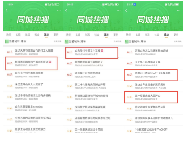The width and height of the screenshot is (185, 142).
Task: Tap green city icon beside 当前城市 in first panel
Action: click(7, 41)
